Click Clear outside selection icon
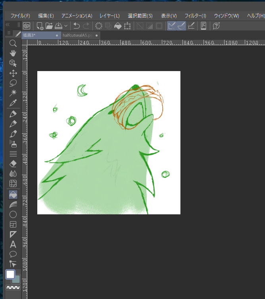This screenshot has width=265, height=299. pyautogui.click(x=108, y=26)
